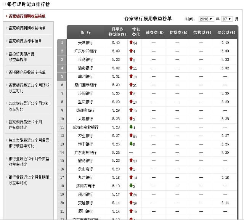
Task: Click the red up arrow for 赣州银行
Action: (131, 76)
